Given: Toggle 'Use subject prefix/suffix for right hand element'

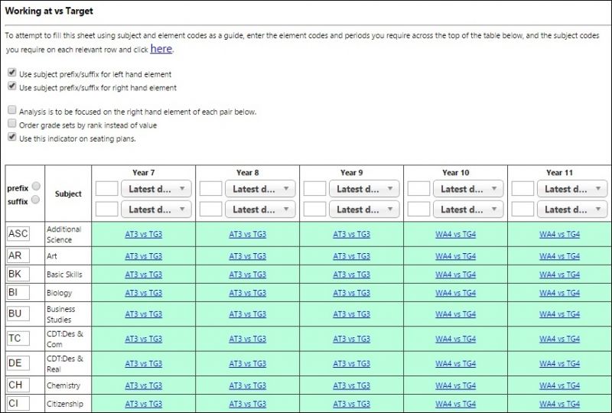Looking at the screenshot, I should click(12, 86).
